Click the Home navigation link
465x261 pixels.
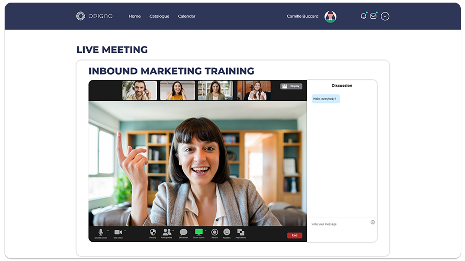click(135, 16)
